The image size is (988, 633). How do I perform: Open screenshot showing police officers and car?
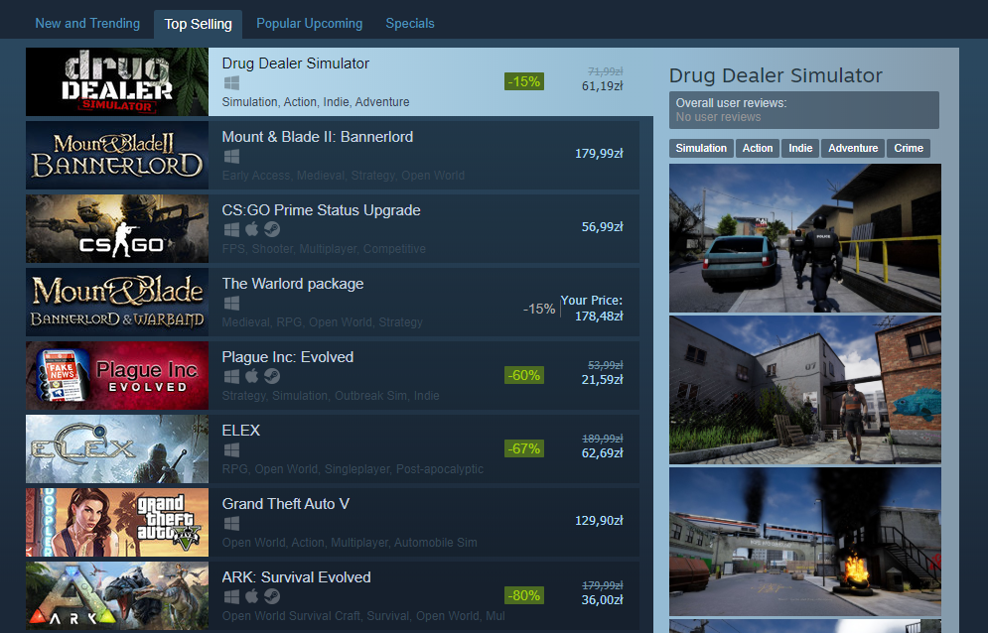tap(805, 238)
